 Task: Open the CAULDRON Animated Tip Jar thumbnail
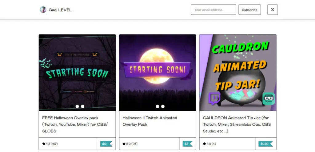238,73
